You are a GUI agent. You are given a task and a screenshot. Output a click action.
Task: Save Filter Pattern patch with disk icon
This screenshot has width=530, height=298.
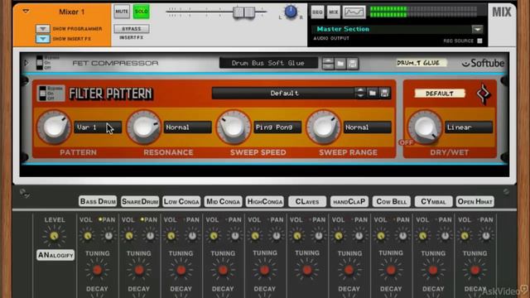pos(384,93)
